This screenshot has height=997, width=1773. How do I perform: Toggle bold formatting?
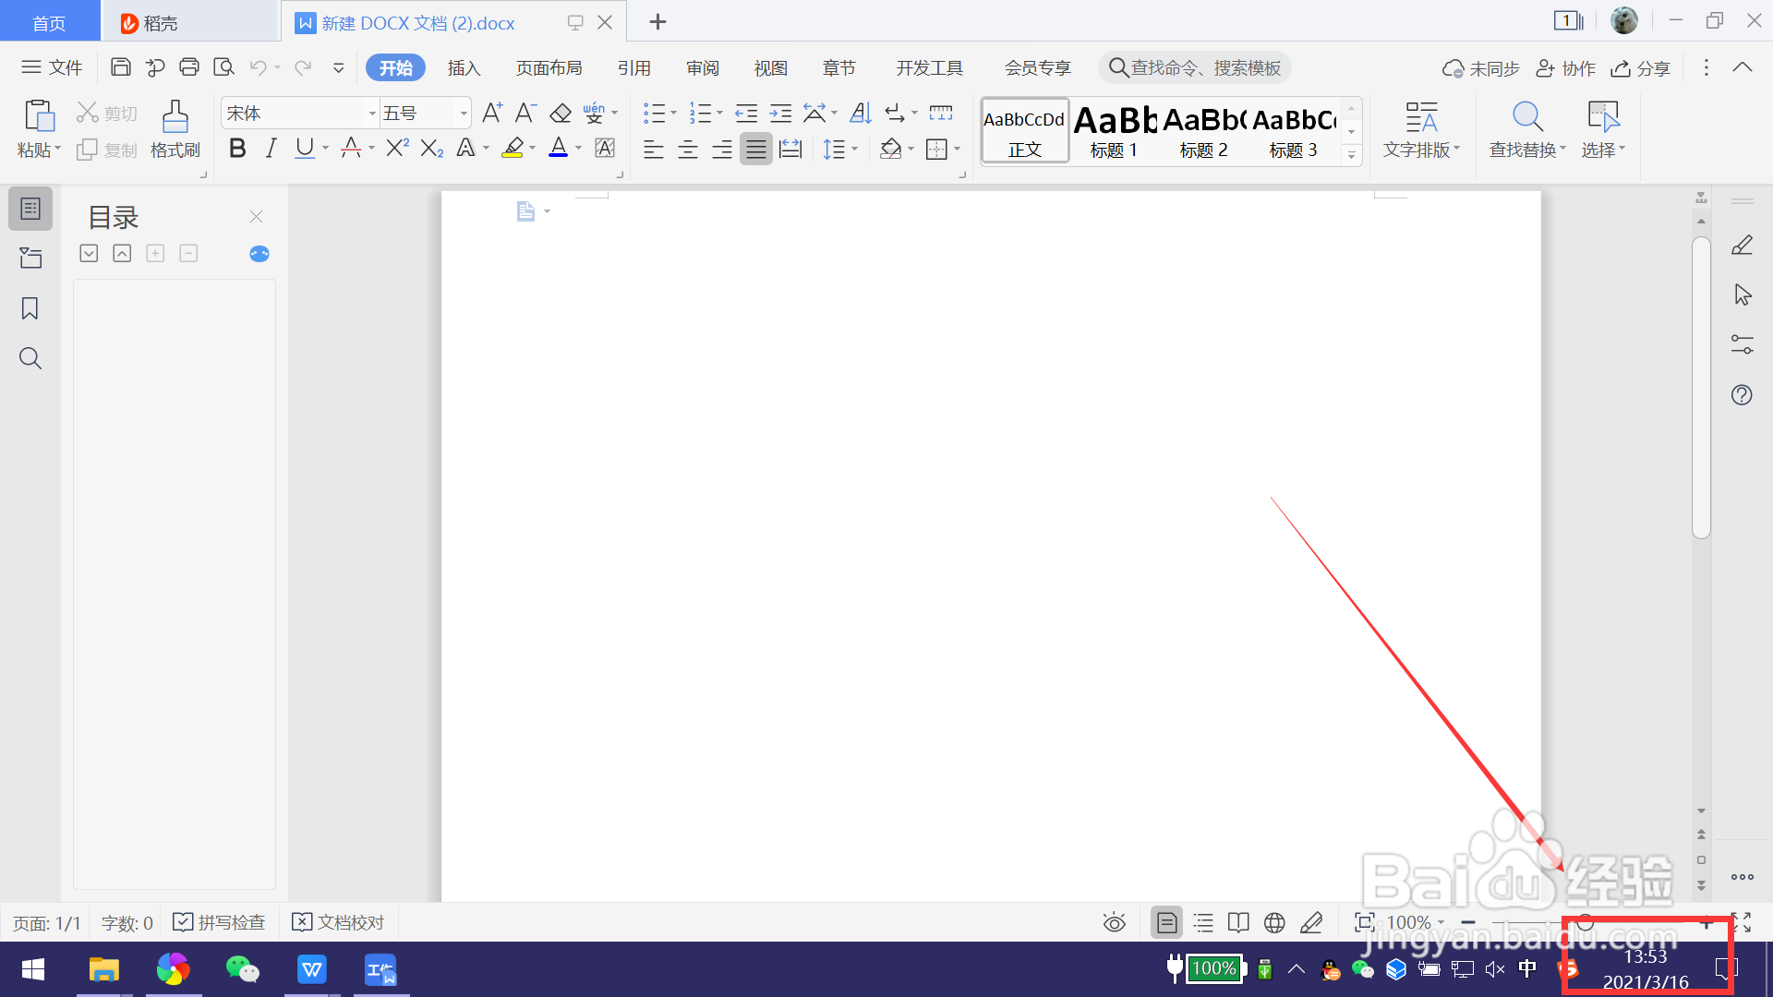click(x=237, y=148)
